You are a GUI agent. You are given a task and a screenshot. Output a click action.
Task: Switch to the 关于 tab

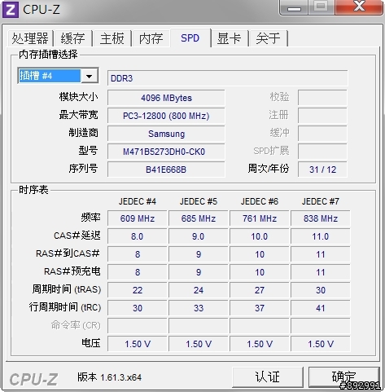click(268, 38)
